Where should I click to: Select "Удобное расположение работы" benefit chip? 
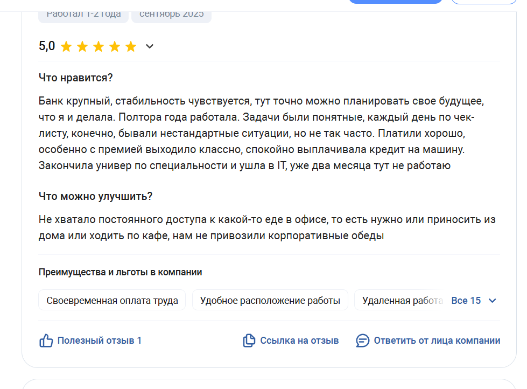tap(270, 301)
